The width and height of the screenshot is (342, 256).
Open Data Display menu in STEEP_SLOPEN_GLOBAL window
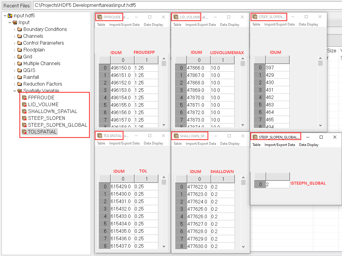click(309, 145)
